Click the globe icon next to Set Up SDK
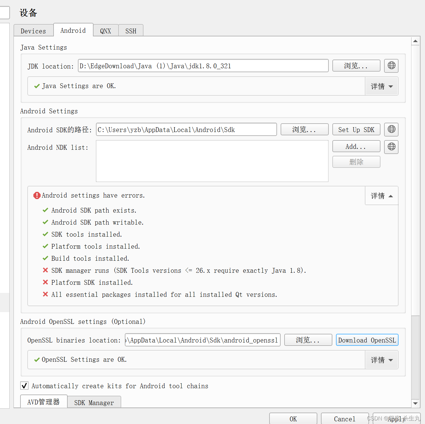425x424 pixels. pos(391,129)
